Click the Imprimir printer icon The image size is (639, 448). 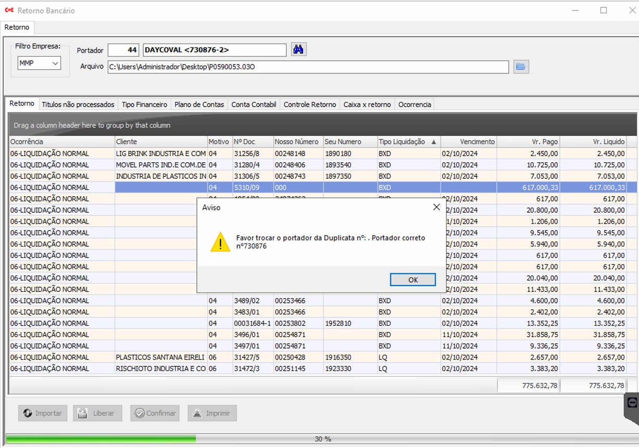point(197,413)
